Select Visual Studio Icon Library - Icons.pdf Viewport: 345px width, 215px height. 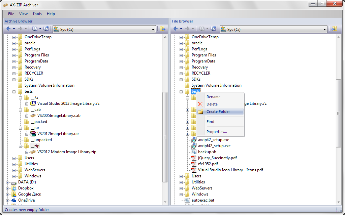[230, 170]
